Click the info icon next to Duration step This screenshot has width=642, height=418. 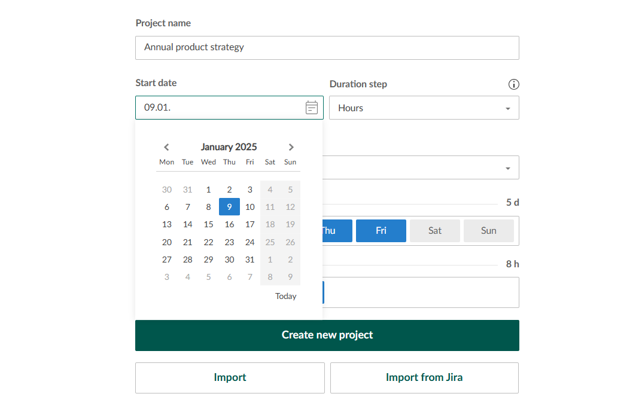point(513,84)
